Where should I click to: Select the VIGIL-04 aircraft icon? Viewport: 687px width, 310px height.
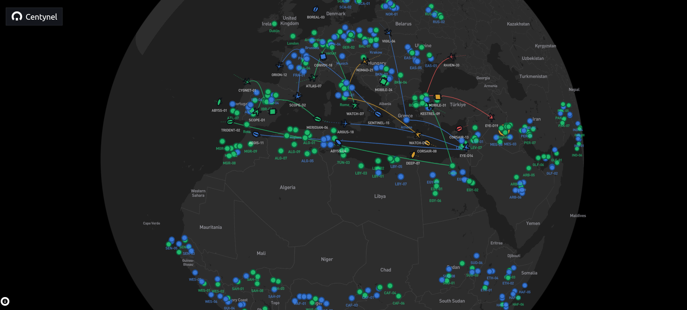(388, 32)
